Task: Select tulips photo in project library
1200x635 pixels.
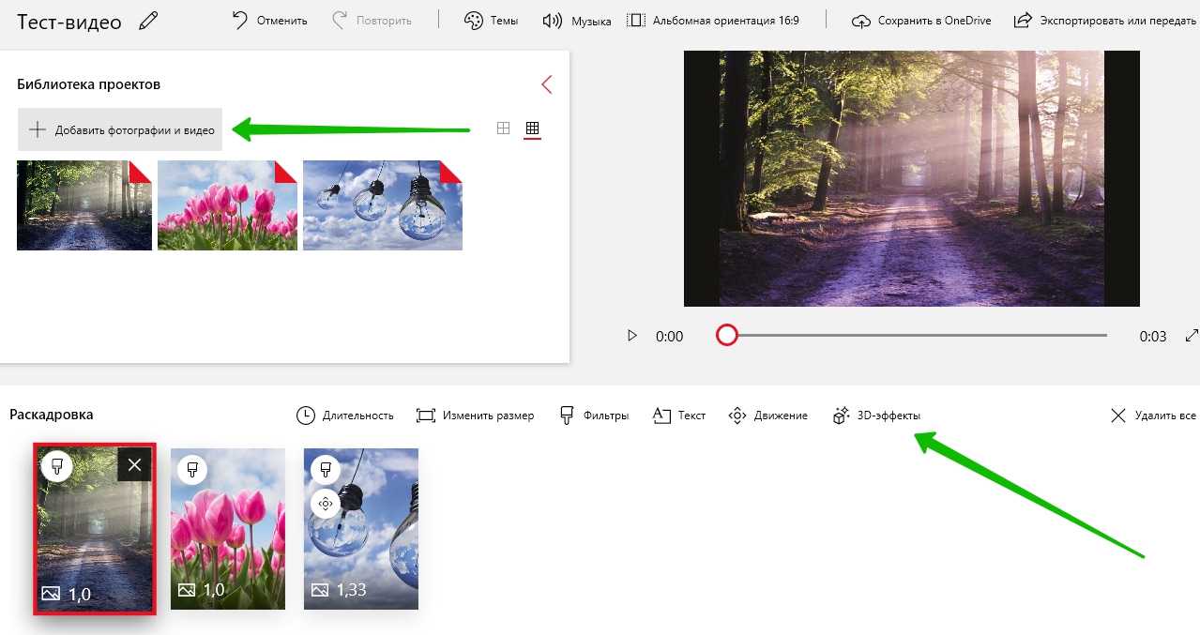Action: tap(227, 205)
